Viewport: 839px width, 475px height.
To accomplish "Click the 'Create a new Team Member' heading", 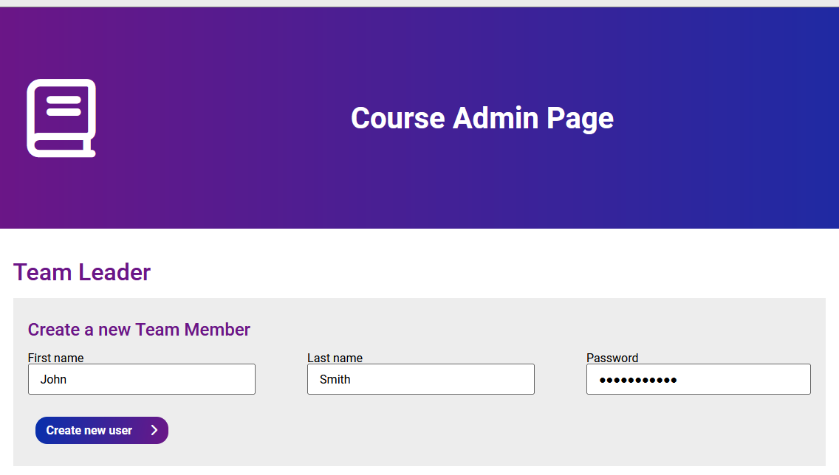I will coord(139,330).
